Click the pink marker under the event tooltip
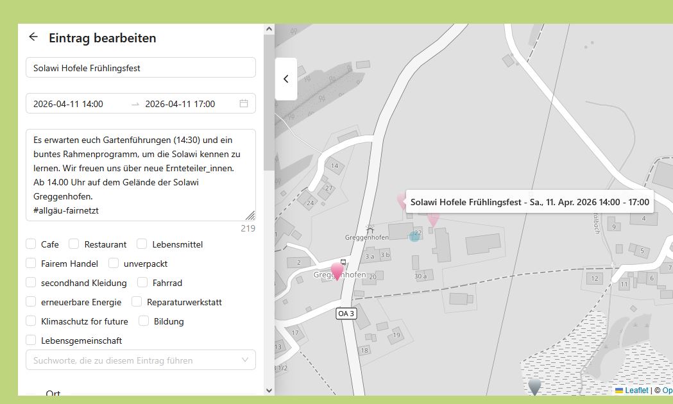The height and width of the screenshot is (404, 673). point(433,219)
